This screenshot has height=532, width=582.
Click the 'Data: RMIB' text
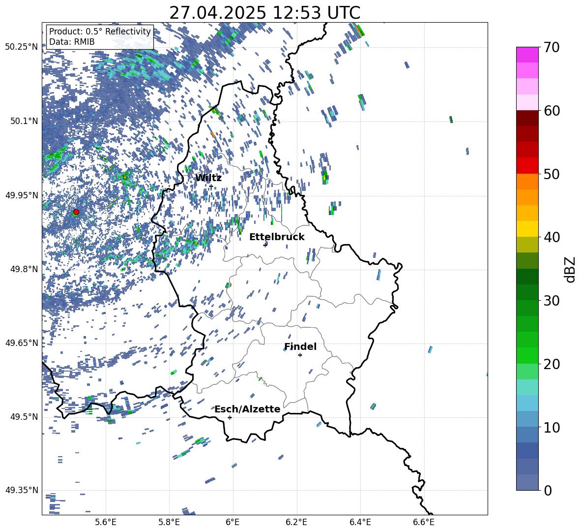[x=72, y=42]
